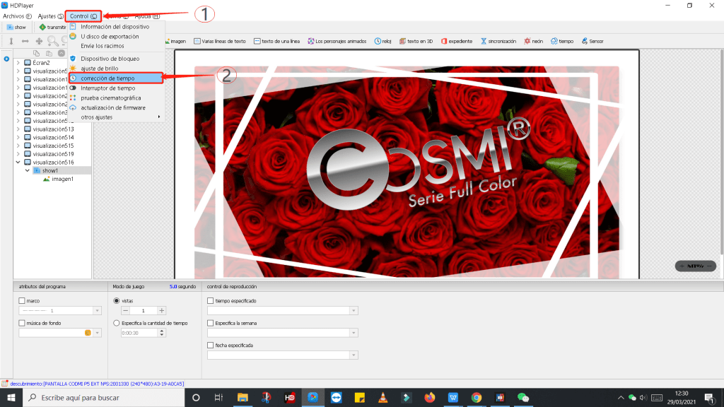Increase vistas count with plus button

click(161, 311)
